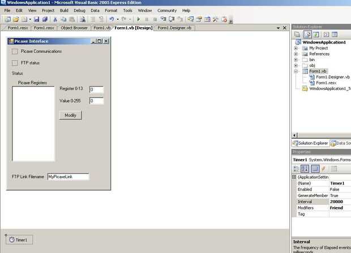Click the View Code icon in Solution Explorer
The width and height of the screenshot is (351, 253).
tap(326, 35)
